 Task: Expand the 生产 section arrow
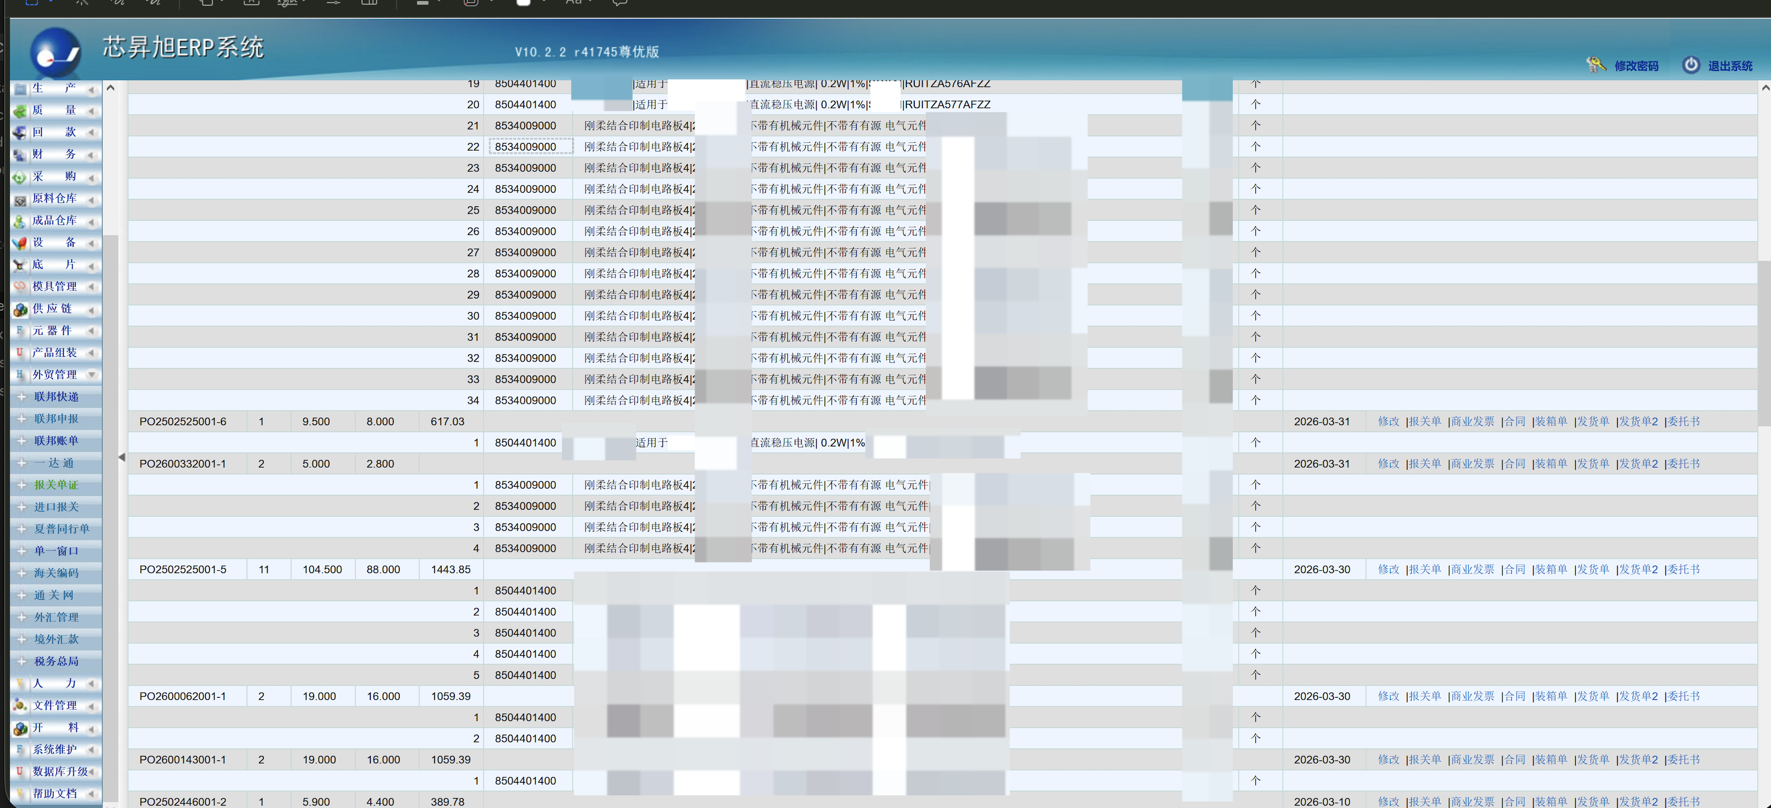pos(92,88)
